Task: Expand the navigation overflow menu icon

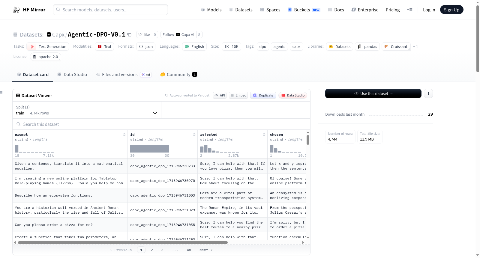Action: 409,10
